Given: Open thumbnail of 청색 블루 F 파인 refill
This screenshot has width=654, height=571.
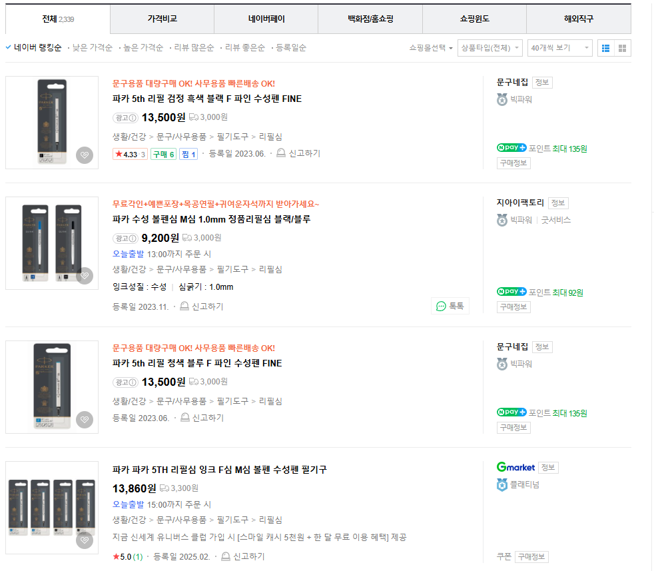Looking at the screenshot, I should 52,387.
